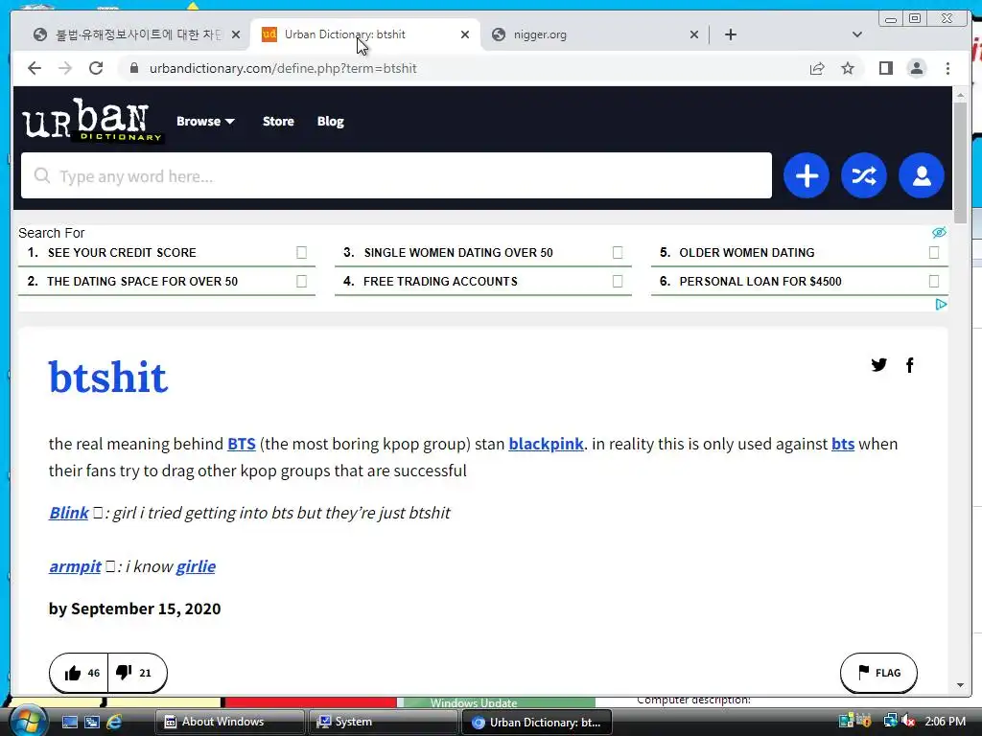Screen dimensions: 982x736
Task: Open the browser side panel icon
Action: point(885,68)
